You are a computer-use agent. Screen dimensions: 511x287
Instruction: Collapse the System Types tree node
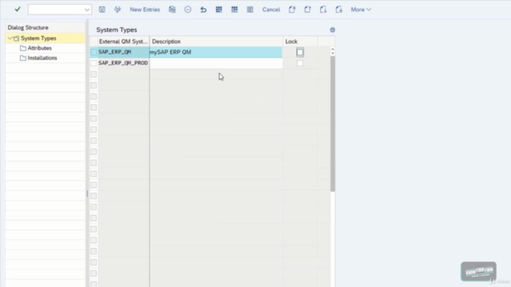[10, 38]
